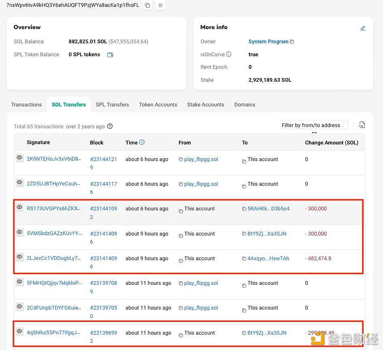This screenshot has height=350, width=383.
Task: Copy This account in RS173UVGPY row
Action: 181,211
